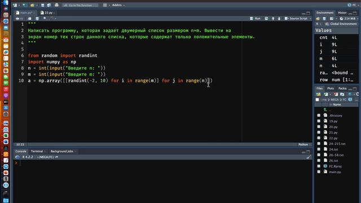Open the R language selector dropdown
This screenshot has height=203, width=361.
[318, 24]
